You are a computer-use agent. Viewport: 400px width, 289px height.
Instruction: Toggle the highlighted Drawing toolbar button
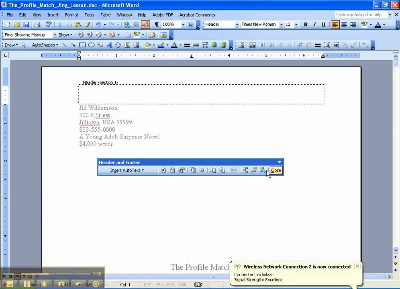pos(145,24)
